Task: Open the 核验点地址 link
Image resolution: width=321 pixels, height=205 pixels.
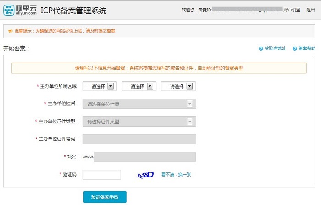Action: pos(275,49)
